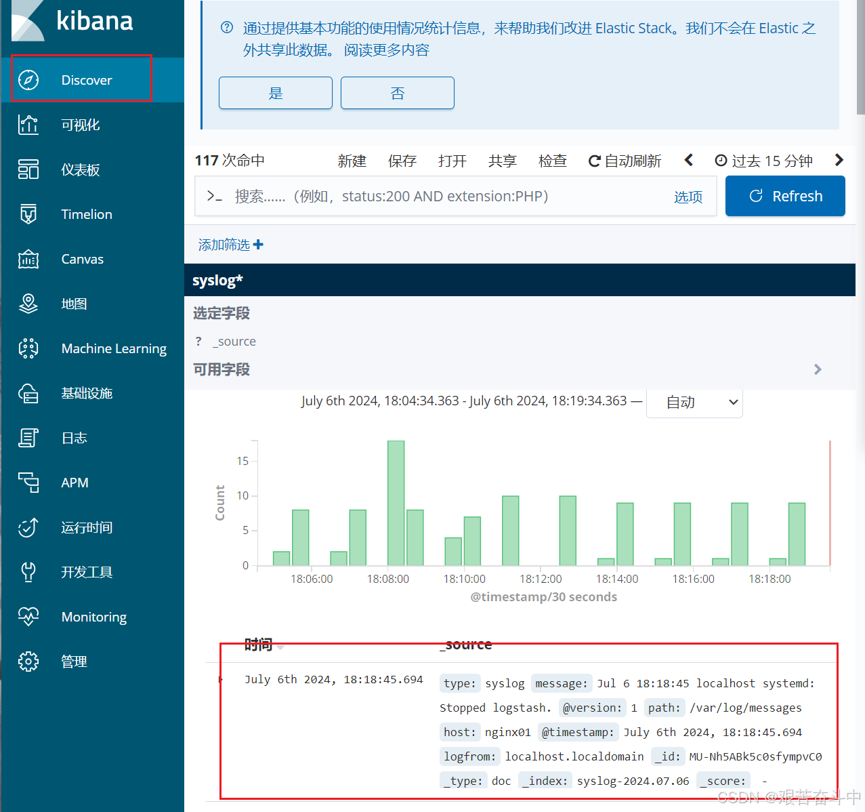
Task: Click the 选项 link in search bar
Action: click(688, 197)
